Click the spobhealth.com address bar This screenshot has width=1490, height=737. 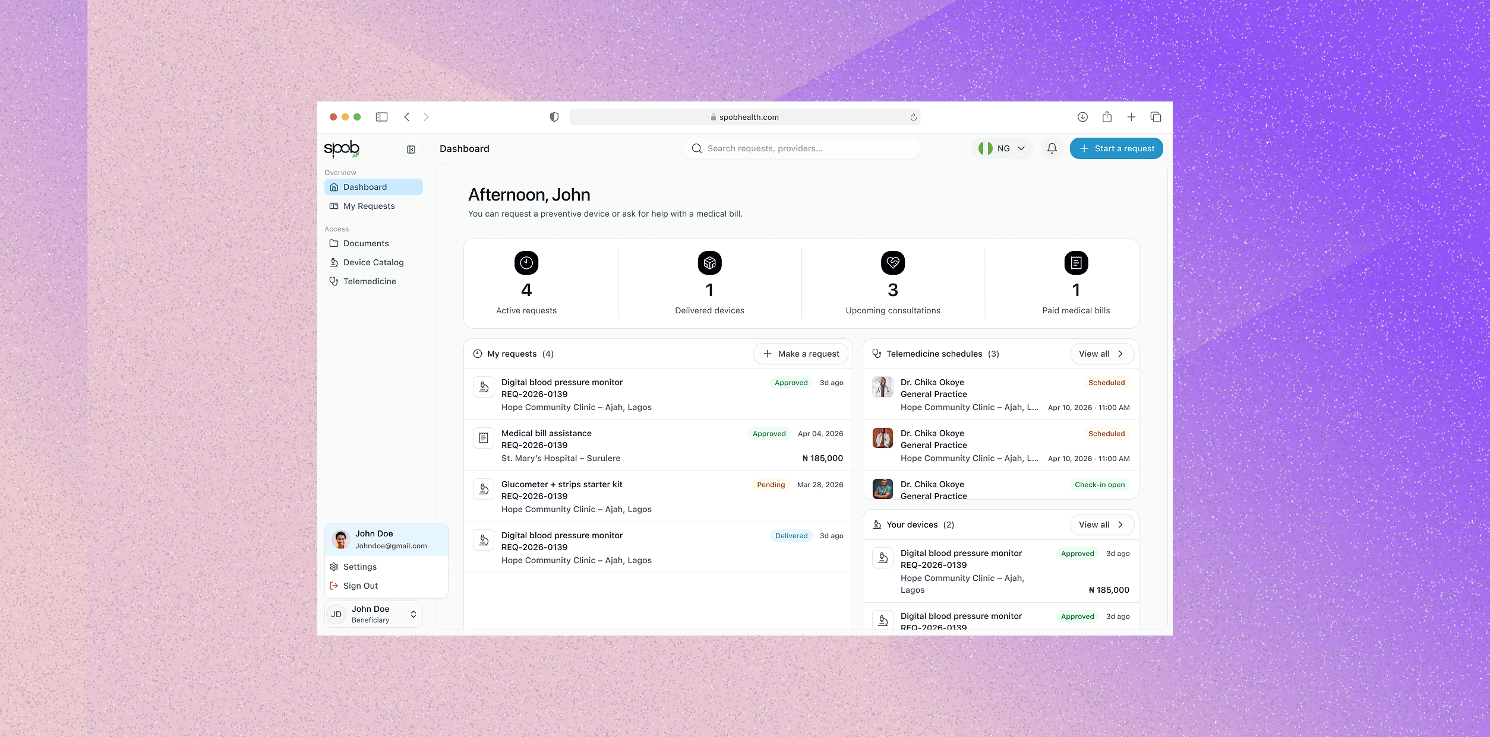click(x=744, y=117)
